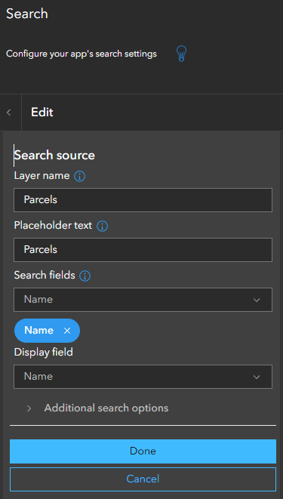Open info icon next to Layer name
Screen dimensions: 283x499
[x=79, y=176]
